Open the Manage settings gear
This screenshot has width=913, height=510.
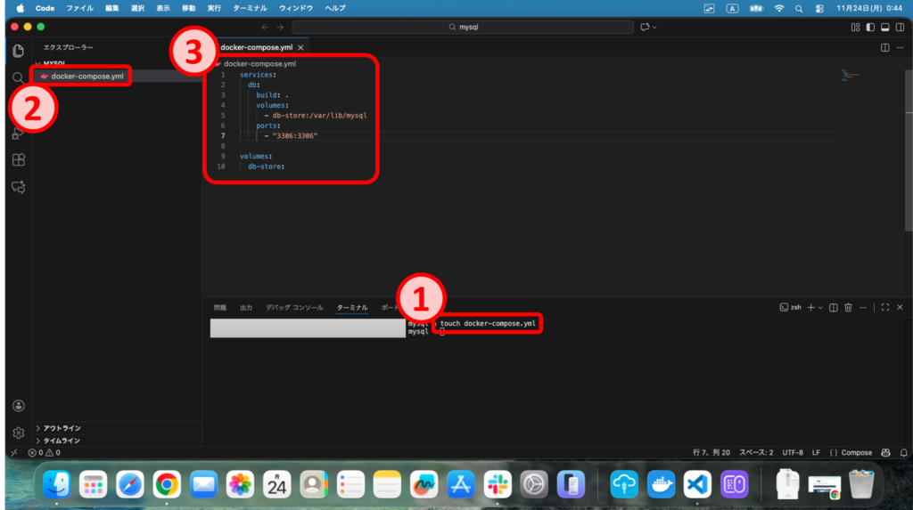point(18,433)
